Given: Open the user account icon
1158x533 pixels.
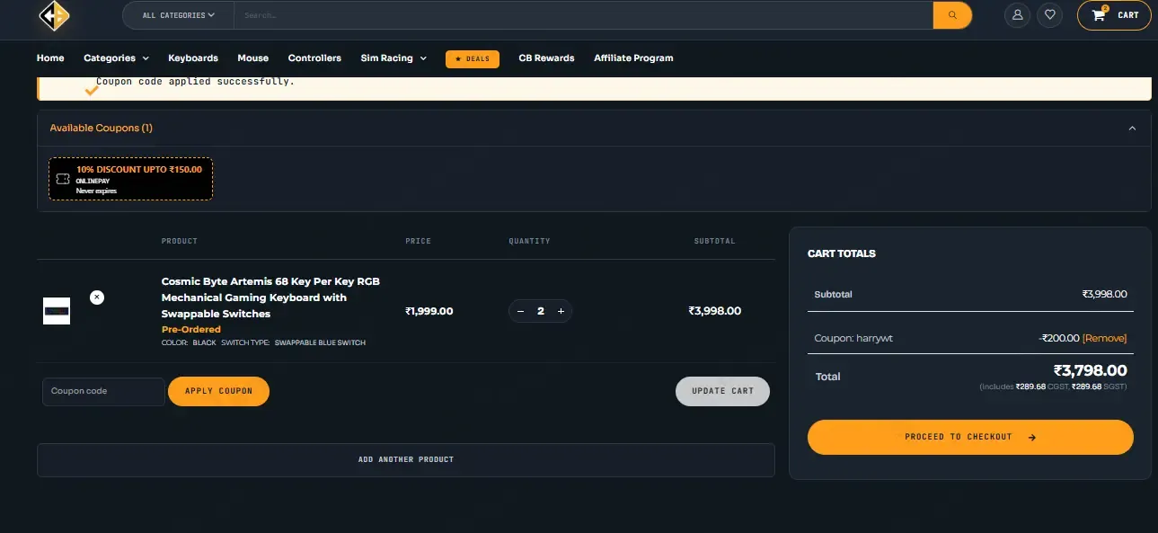Looking at the screenshot, I should click(1017, 15).
